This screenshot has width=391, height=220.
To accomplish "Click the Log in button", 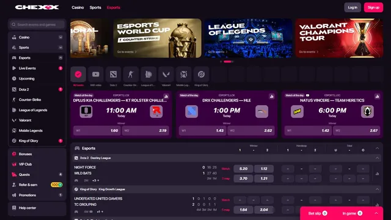I will 353,7.
